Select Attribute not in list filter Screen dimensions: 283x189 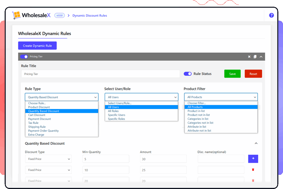point(221,131)
